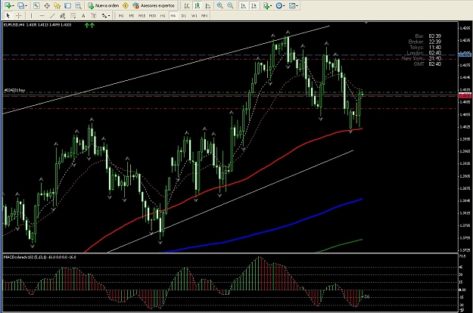Expand the Indicators dropdown arrow

click(271, 6)
